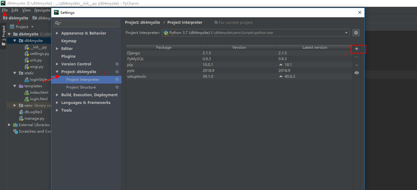Select Scratches and Consoles node
The height and width of the screenshot is (190, 417).
(x=32, y=131)
